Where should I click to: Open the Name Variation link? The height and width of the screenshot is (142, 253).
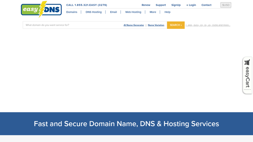(x=156, y=25)
